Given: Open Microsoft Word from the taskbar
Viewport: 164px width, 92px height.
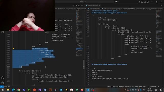Looking at the screenshot, I should [x=45, y=90].
